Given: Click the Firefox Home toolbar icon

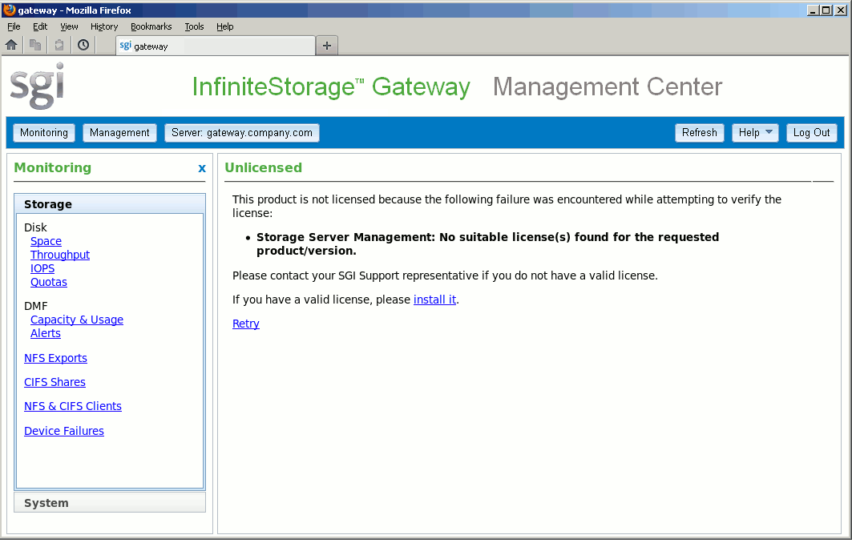Looking at the screenshot, I should point(11,45).
